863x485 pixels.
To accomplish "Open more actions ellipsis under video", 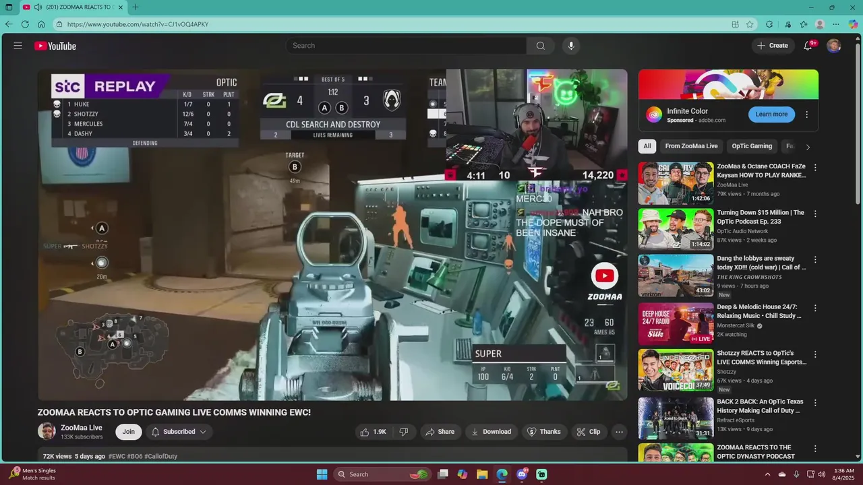I will click(x=619, y=432).
